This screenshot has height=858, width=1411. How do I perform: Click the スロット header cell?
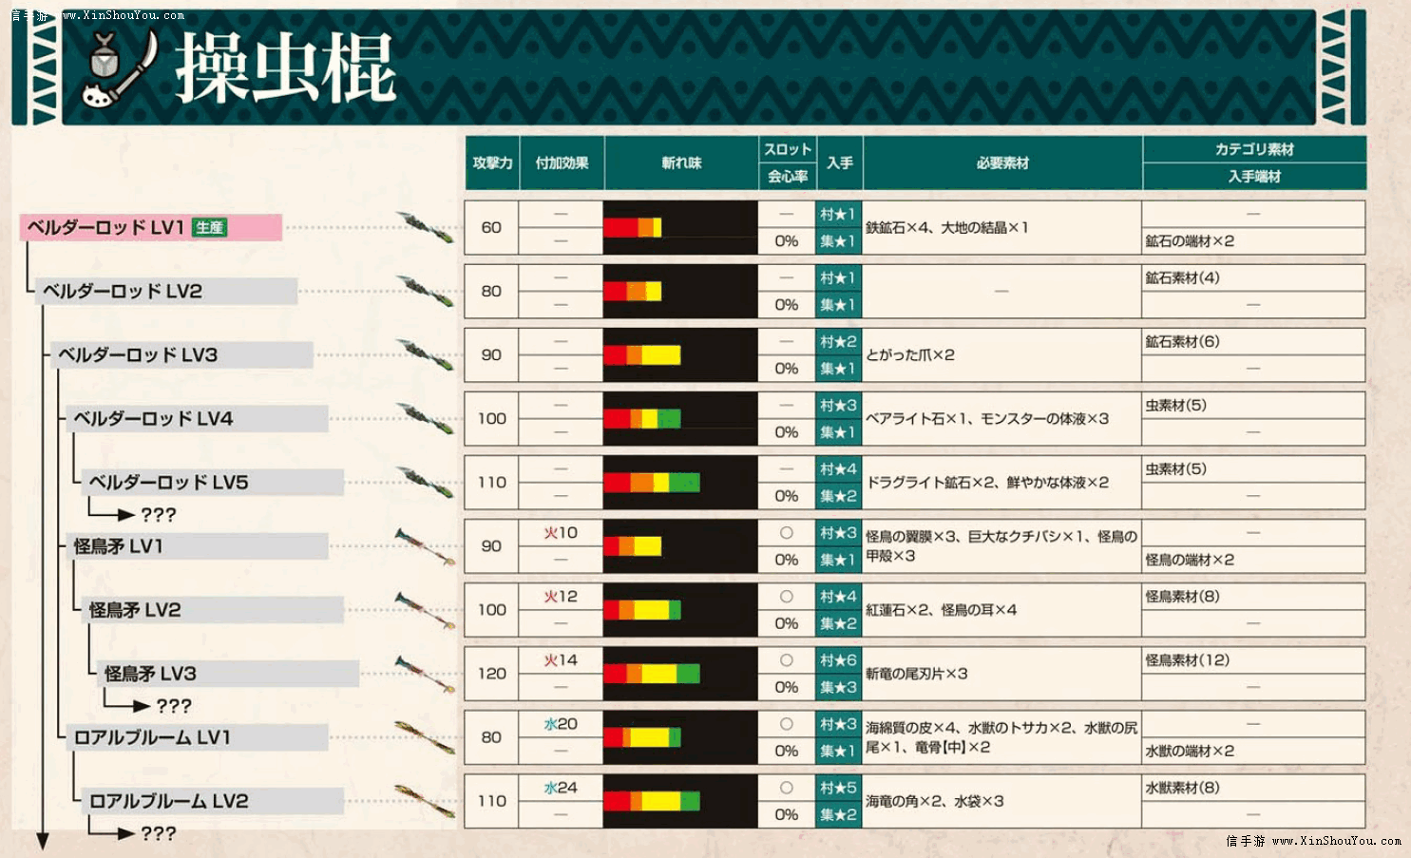tap(787, 149)
